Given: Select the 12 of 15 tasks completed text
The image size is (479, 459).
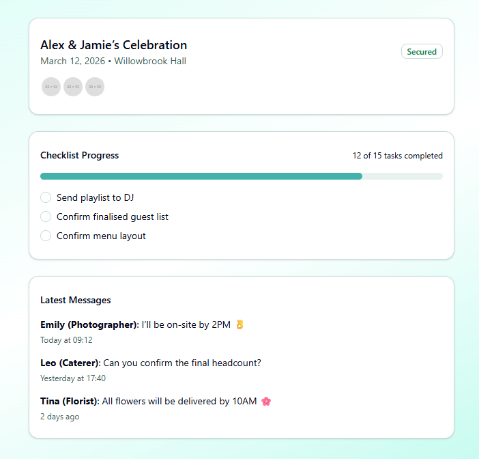Looking at the screenshot, I should 397,156.
